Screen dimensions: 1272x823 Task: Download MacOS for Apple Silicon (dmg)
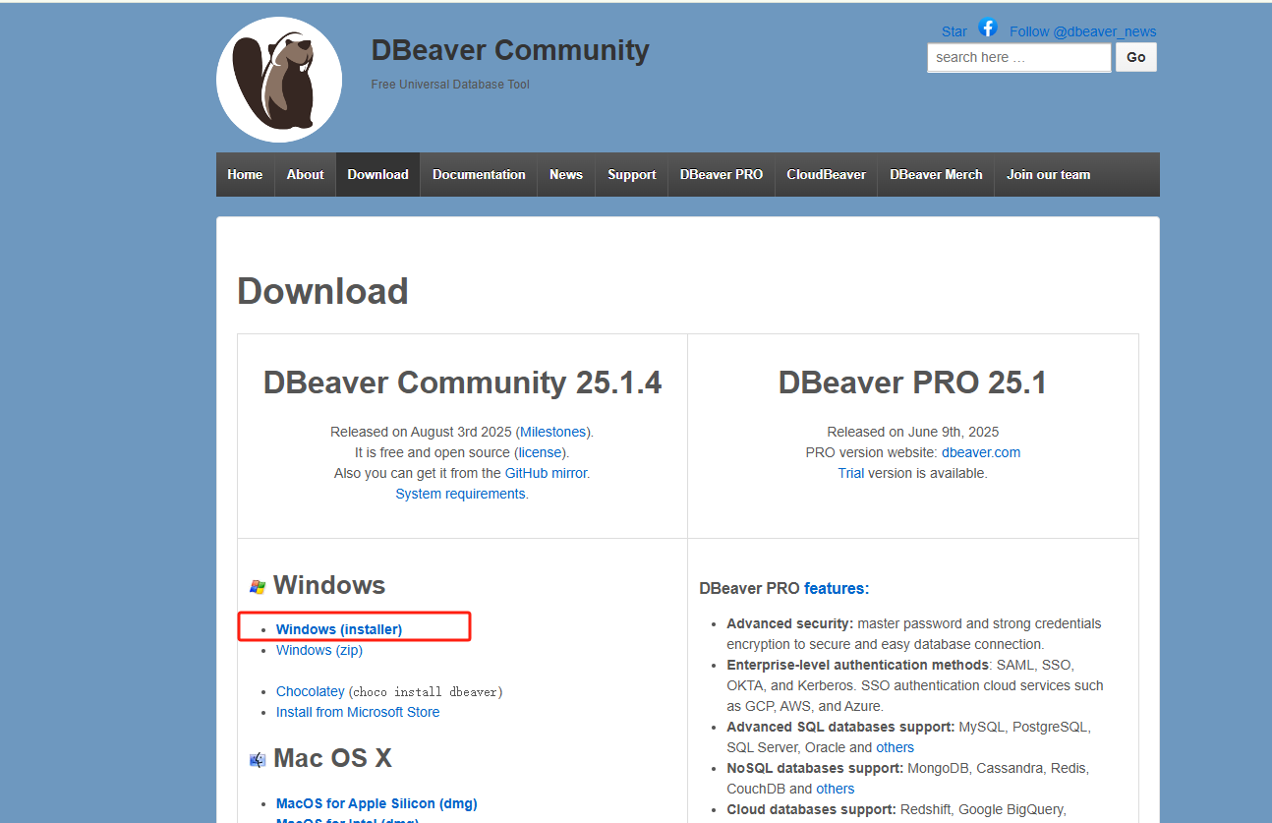[x=376, y=802]
